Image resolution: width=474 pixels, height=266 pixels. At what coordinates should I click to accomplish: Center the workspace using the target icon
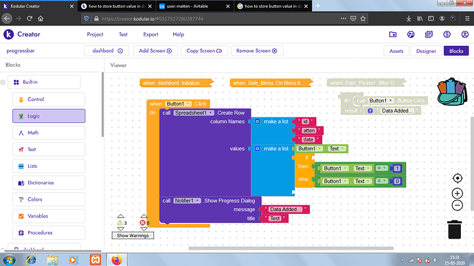(x=458, y=178)
